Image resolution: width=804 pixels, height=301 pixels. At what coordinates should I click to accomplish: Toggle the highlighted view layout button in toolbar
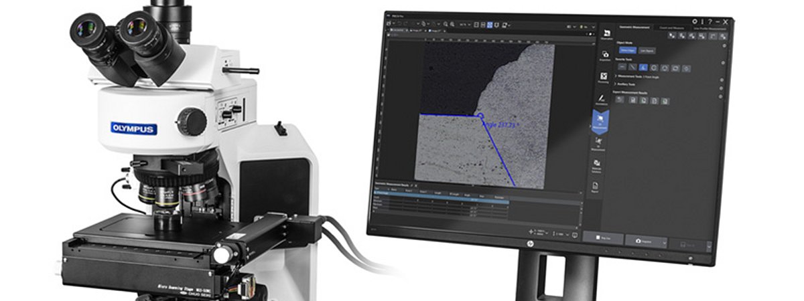pyautogui.click(x=490, y=25)
